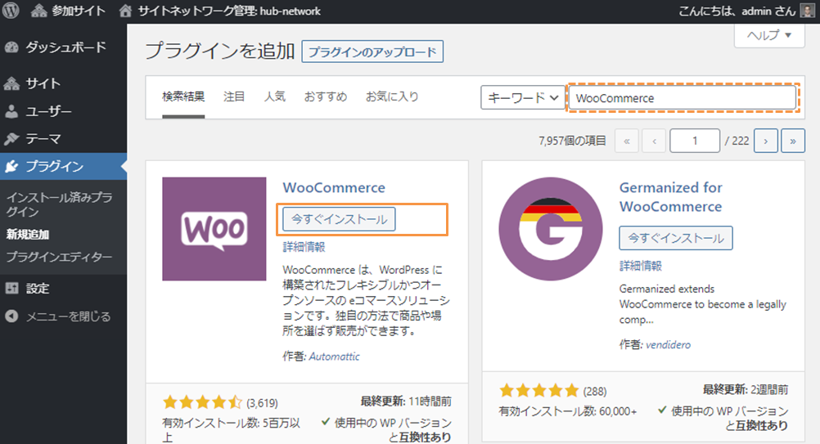Open 詳細情報 for WooCommerce

click(304, 247)
